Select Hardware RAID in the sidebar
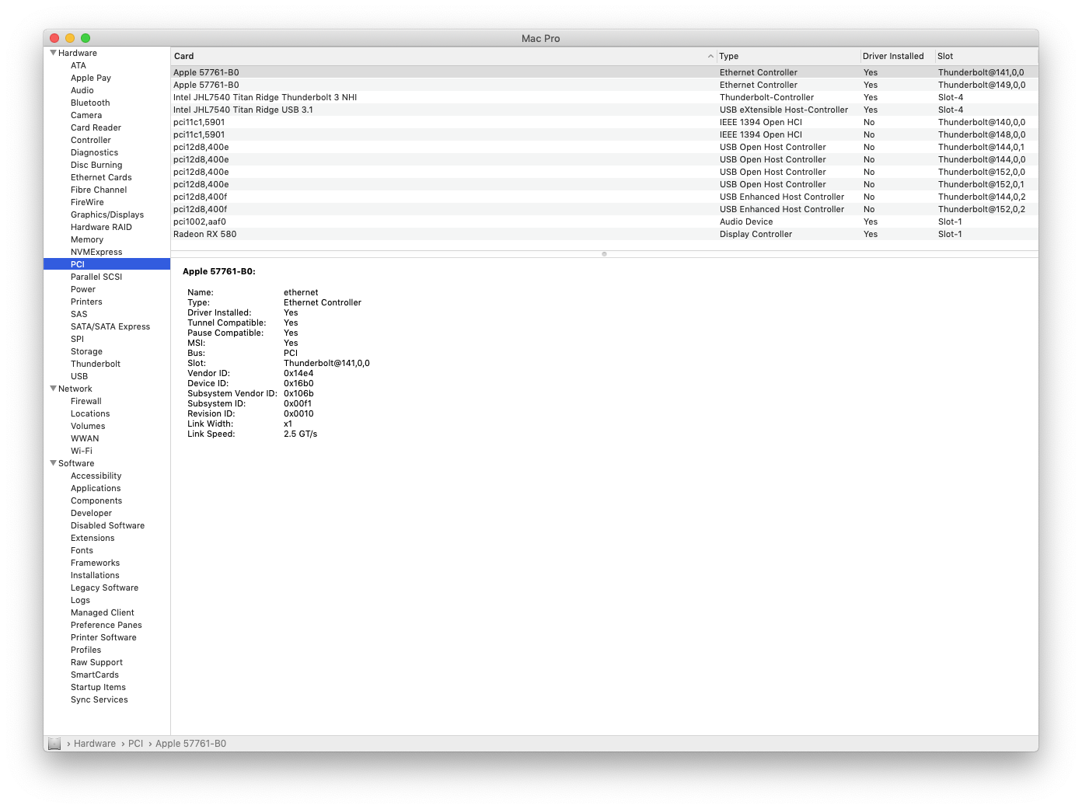 101,227
